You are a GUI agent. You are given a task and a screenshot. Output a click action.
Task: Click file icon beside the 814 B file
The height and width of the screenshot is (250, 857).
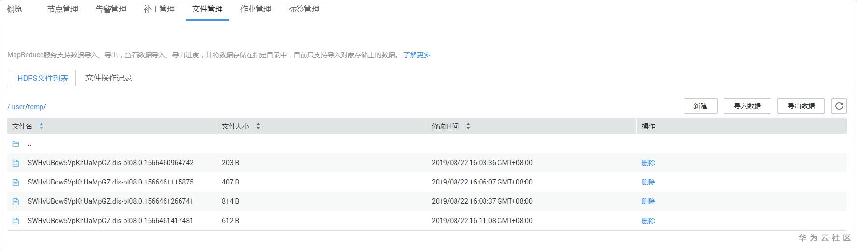point(15,202)
